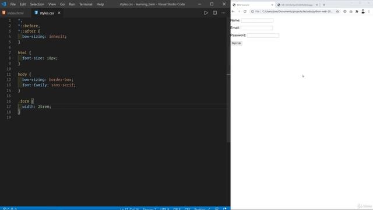Click 'sans-serif' on line 13
Viewport: 373px width, 210px height.
62,85
